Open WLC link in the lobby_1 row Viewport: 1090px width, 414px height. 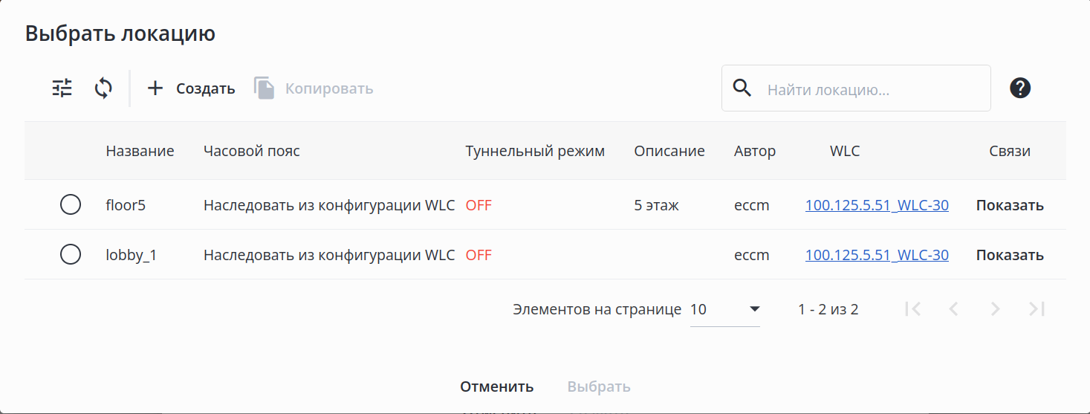click(x=877, y=255)
